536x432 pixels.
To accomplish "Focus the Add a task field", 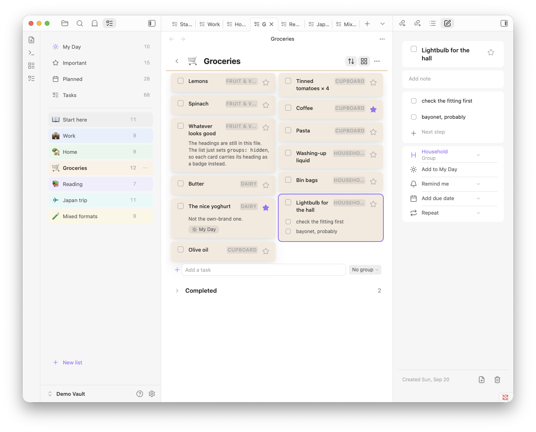I will [x=263, y=270].
